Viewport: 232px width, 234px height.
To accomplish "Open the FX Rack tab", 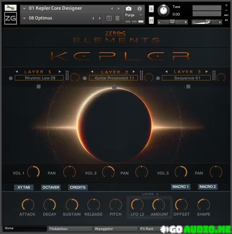I will [x=148, y=229].
